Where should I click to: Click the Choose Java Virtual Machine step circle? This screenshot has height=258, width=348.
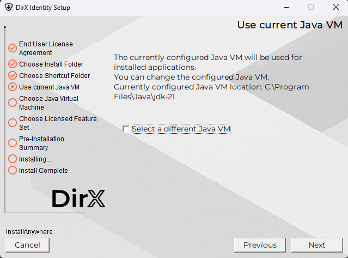click(x=13, y=103)
